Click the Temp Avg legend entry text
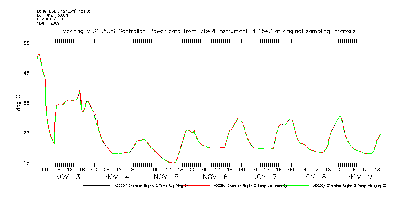The height and width of the screenshot is (206, 412). pos(151,186)
